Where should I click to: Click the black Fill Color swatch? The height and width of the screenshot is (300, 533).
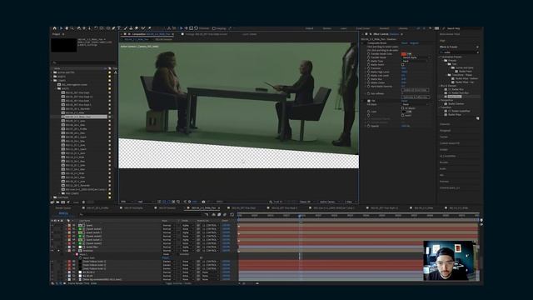(x=404, y=111)
